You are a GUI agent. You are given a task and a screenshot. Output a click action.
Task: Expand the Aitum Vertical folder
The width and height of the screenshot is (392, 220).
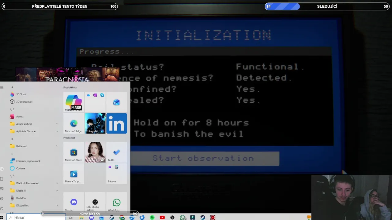(x=34, y=124)
